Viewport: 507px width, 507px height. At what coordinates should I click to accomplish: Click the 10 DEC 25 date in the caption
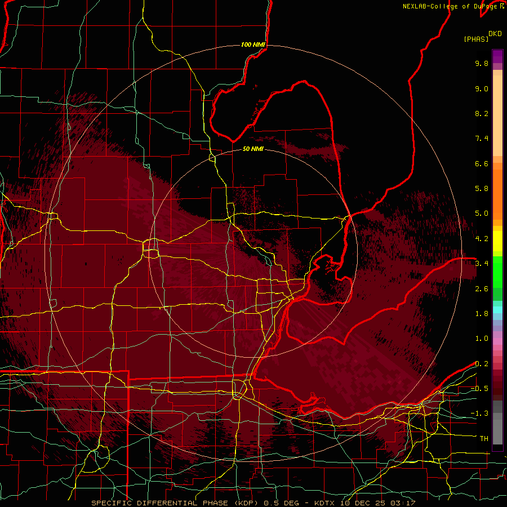click(x=364, y=503)
